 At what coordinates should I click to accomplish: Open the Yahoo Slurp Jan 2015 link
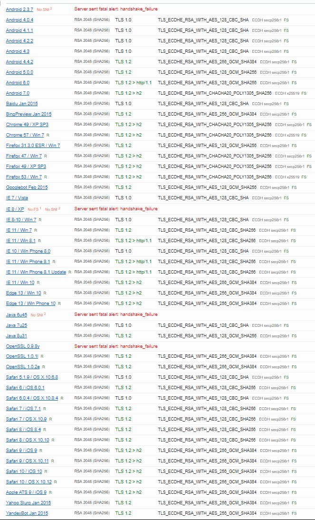pyautogui.click(x=29, y=502)
